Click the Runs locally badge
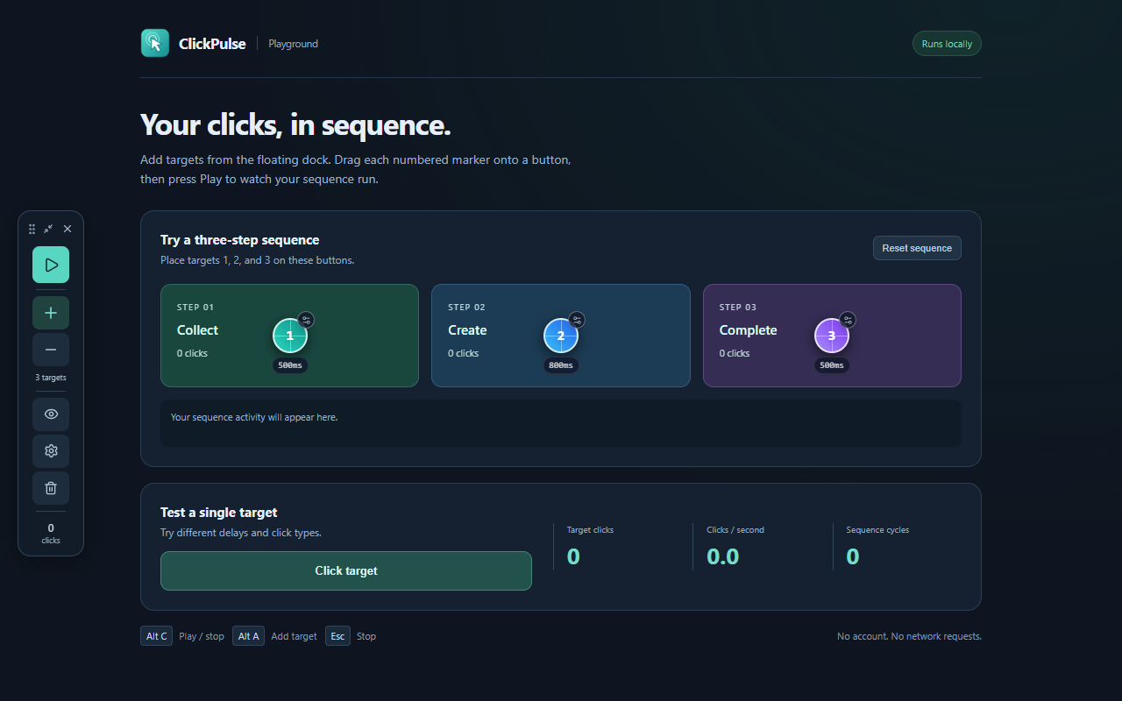The image size is (1122, 701). 947,44
